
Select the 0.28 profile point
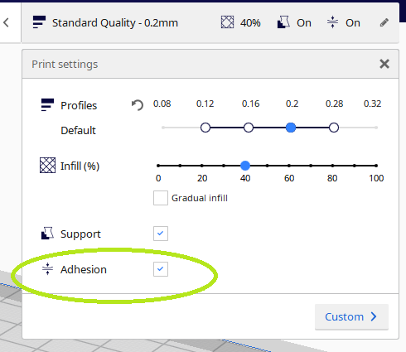334,128
